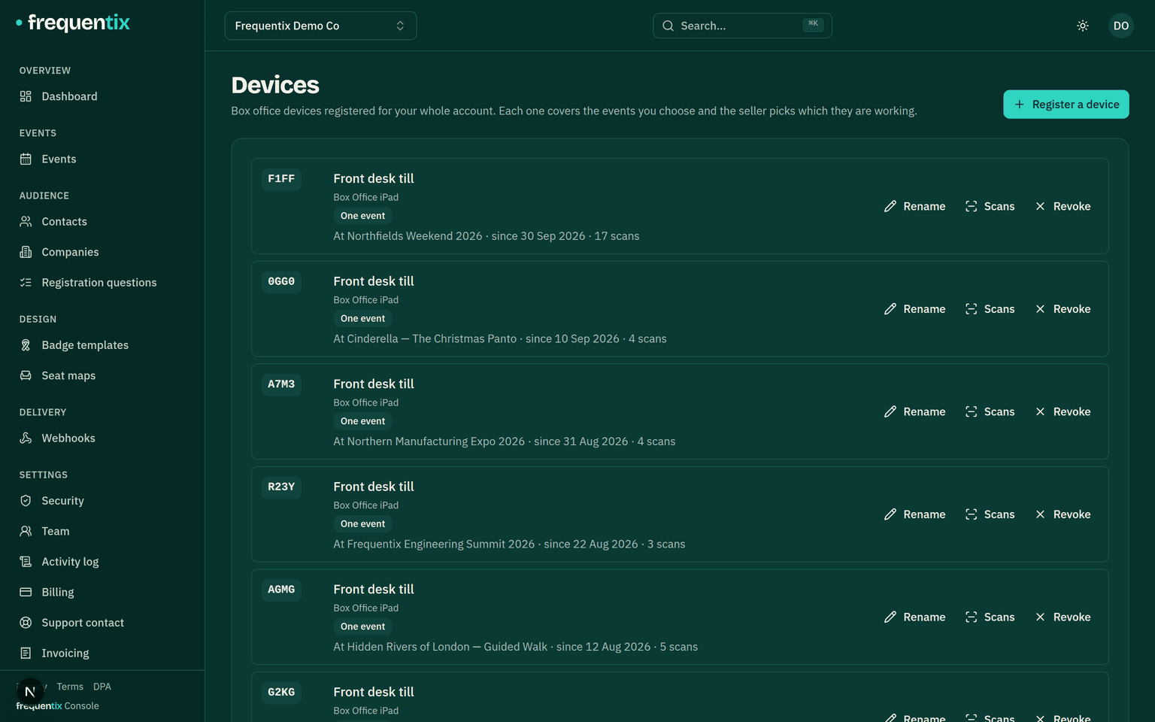Open the Dashboard grid icon
This screenshot has height=722, width=1155.
tap(26, 96)
